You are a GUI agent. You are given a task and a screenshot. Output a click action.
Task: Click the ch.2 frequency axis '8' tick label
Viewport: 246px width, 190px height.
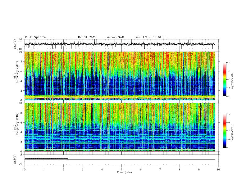tap(21, 113)
